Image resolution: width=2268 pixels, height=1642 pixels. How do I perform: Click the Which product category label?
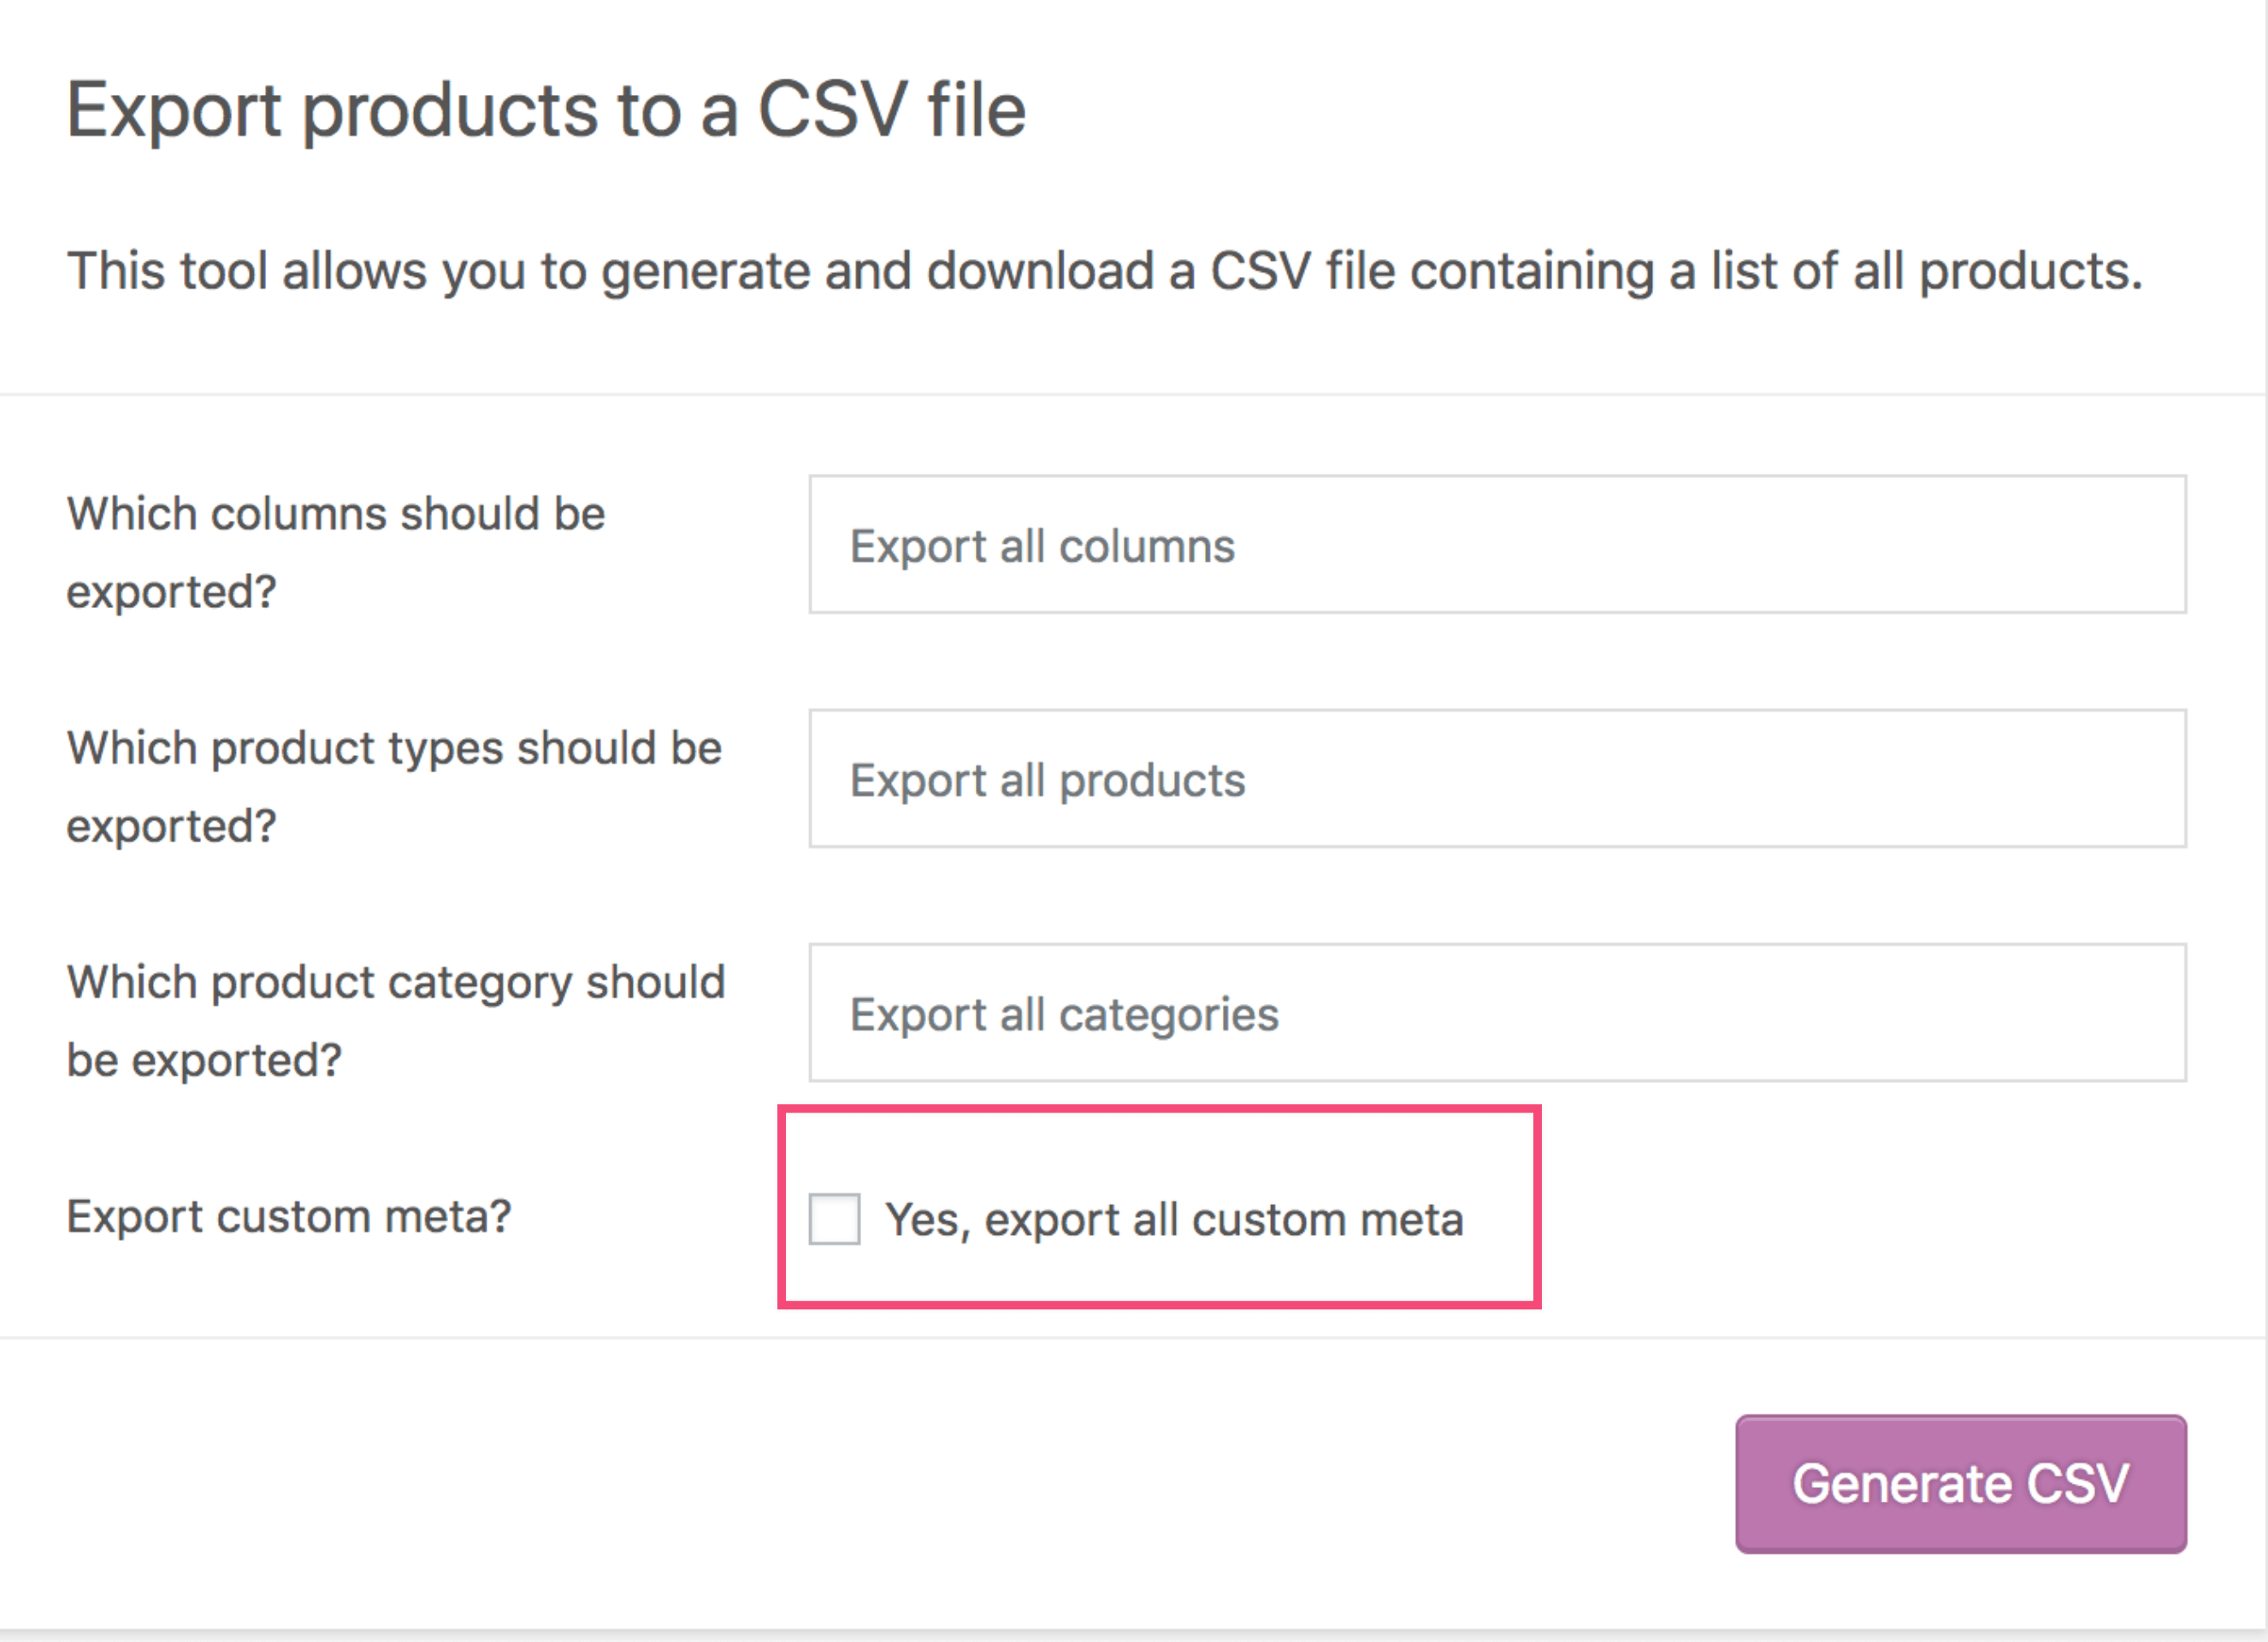(x=396, y=1019)
